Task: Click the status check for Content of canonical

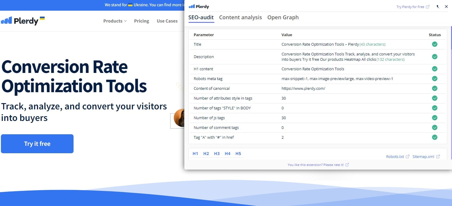Action: point(435,88)
